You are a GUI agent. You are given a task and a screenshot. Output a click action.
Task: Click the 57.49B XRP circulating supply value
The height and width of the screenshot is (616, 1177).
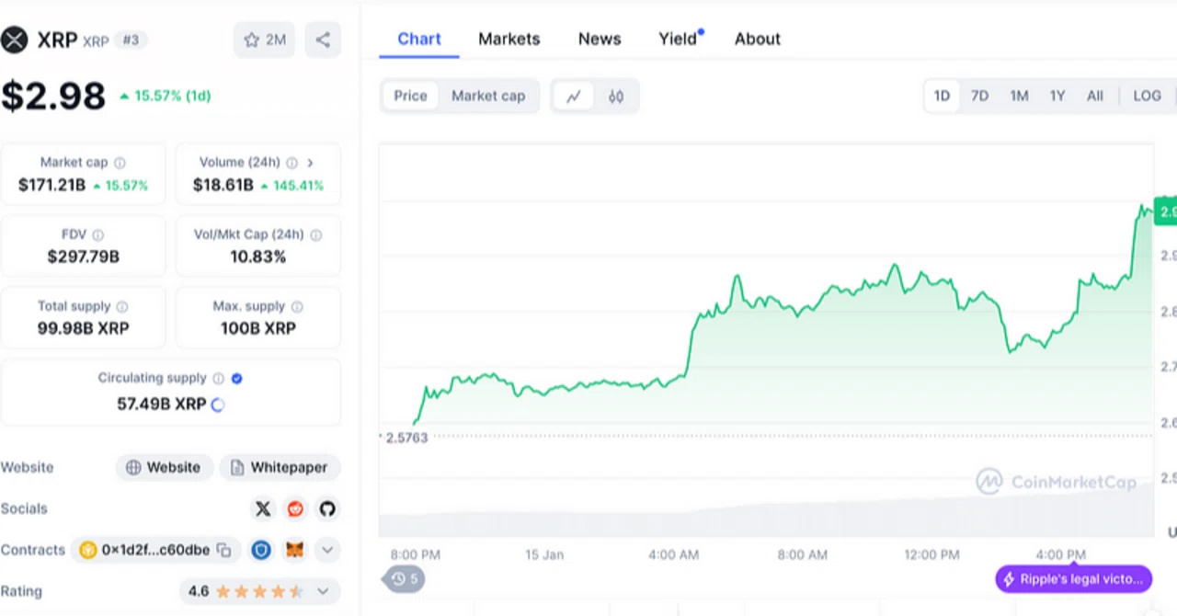162,404
